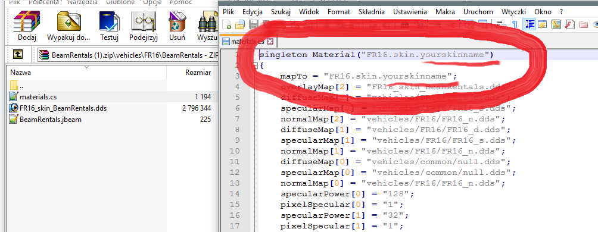
Task: Click the Usuń (Delete) icon in WinRAR
Action: coord(177,21)
